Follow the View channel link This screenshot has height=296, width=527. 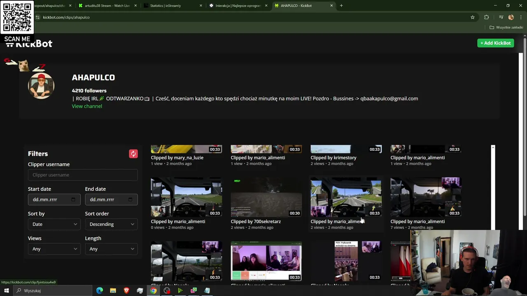click(87, 106)
